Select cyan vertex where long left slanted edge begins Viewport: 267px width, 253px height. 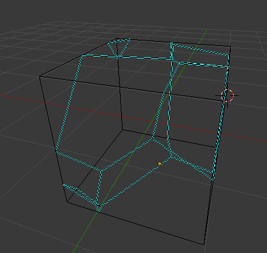point(81,56)
